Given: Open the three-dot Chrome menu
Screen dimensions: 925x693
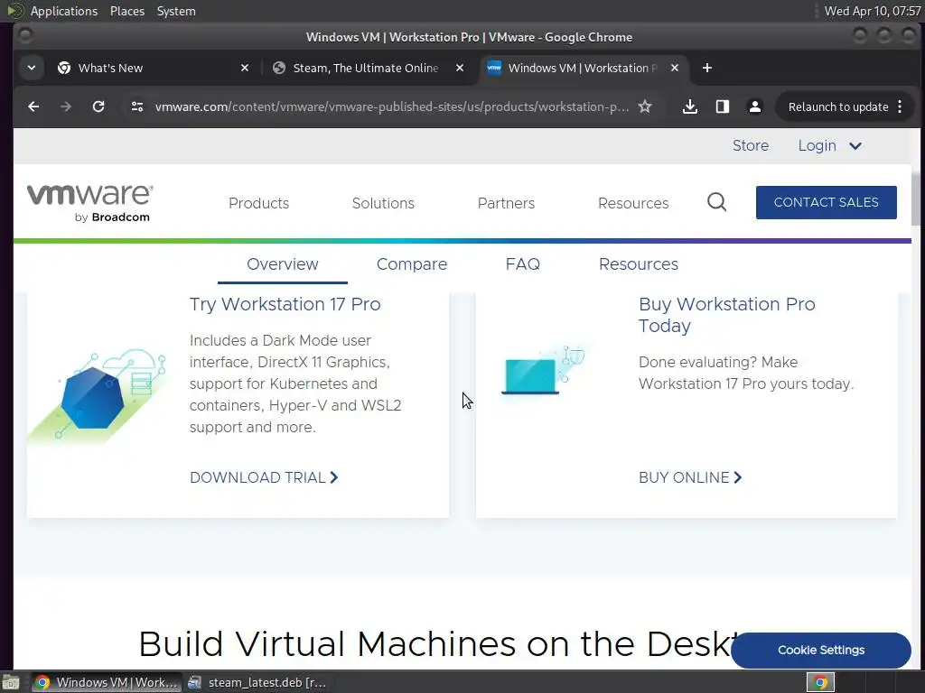Looking at the screenshot, I should point(900,106).
